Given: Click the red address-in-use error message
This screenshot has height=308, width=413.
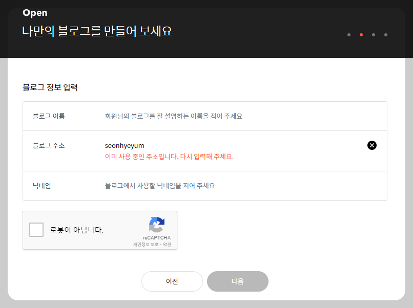Looking at the screenshot, I should click(170, 157).
